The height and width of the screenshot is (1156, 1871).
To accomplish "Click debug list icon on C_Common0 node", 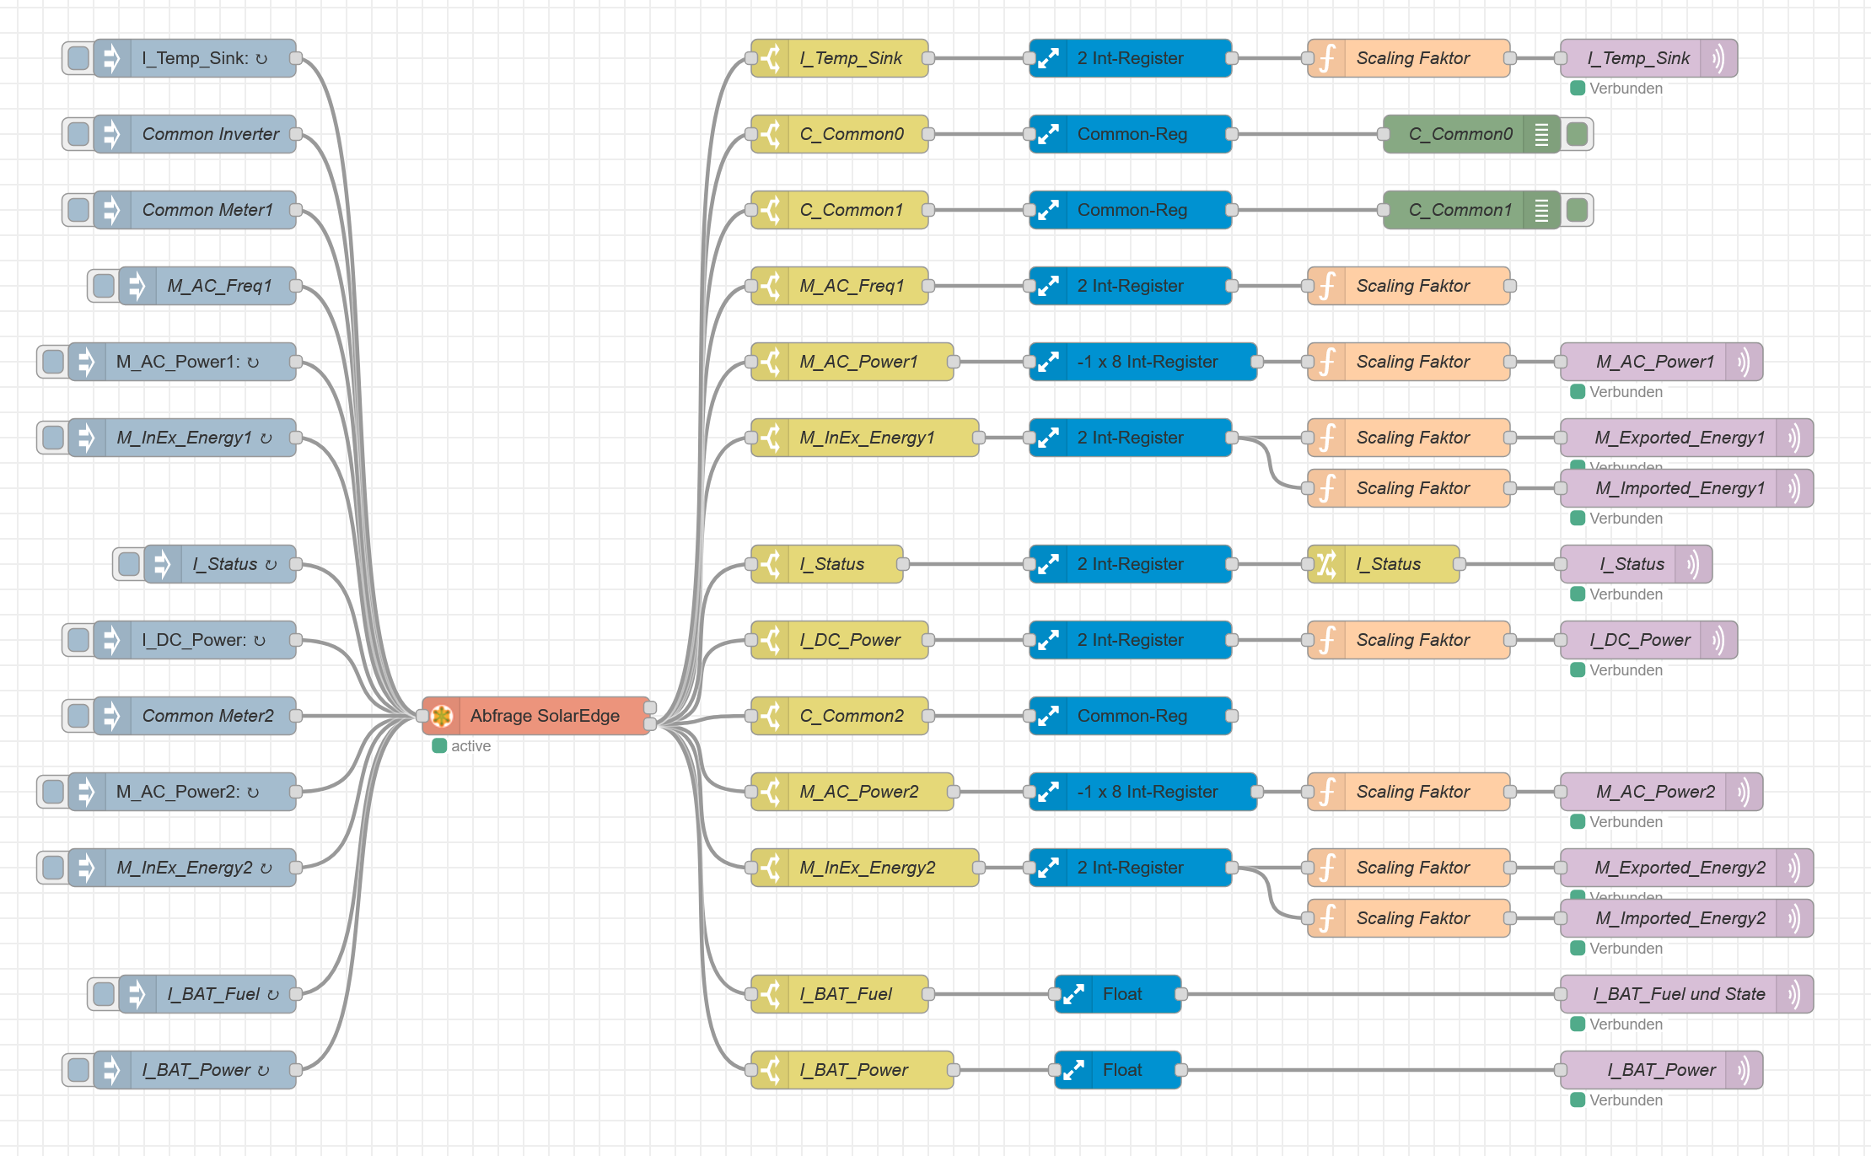I will click(x=1541, y=134).
